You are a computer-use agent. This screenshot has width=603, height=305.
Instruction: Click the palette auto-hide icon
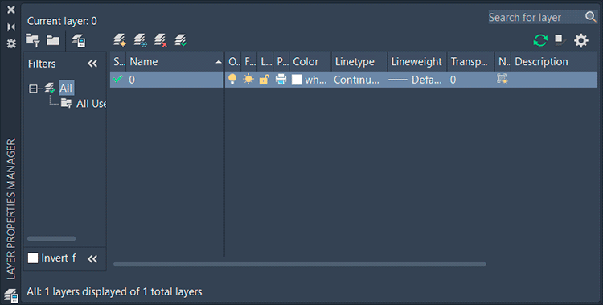11,27
